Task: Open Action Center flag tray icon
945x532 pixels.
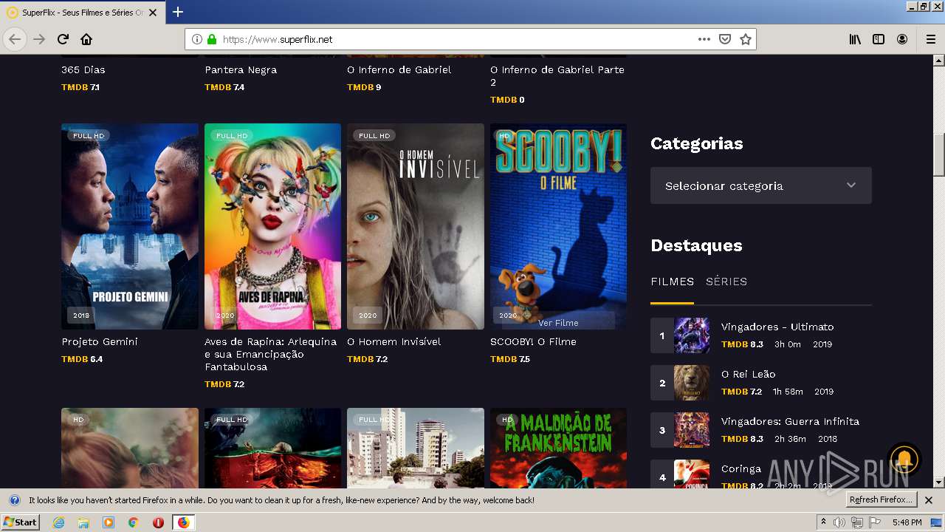Action: 873,522
